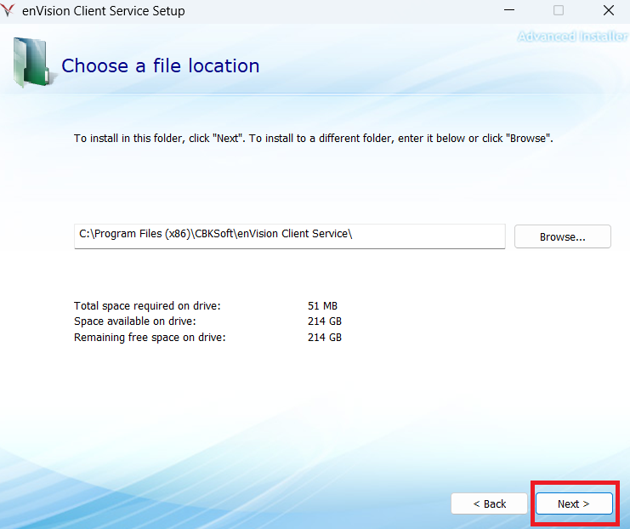
Task: Click the install instructions sentence
Action: (314, 139)
